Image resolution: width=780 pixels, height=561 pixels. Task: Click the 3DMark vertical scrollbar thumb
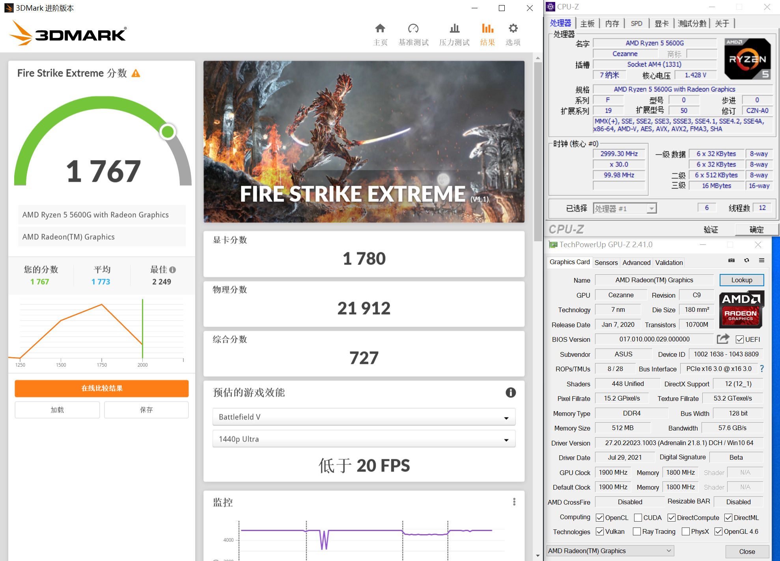pos(537,152)
